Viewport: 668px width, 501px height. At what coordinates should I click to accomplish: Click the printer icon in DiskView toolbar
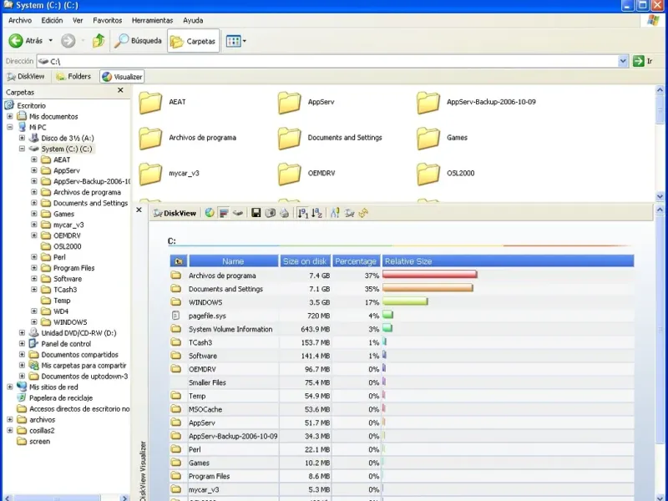click(284, 213)
